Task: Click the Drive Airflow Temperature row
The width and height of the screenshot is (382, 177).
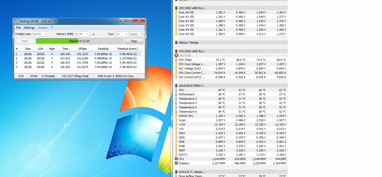Action: click(231, 176)
